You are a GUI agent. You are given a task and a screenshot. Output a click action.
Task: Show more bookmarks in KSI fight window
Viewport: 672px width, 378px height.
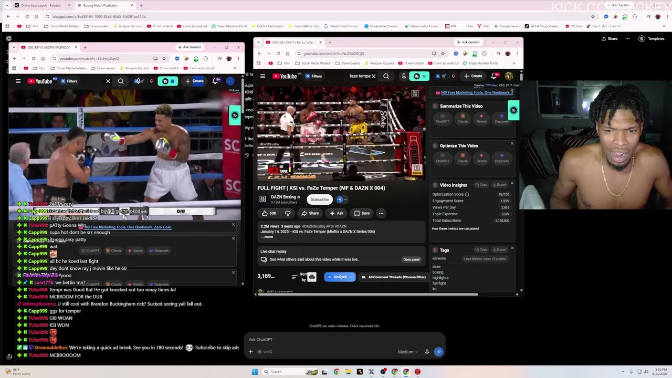tap(514, 63)
